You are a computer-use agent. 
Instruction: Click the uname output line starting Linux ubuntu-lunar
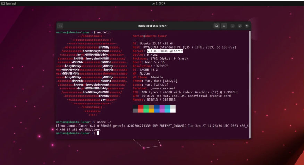click(152, 128)
